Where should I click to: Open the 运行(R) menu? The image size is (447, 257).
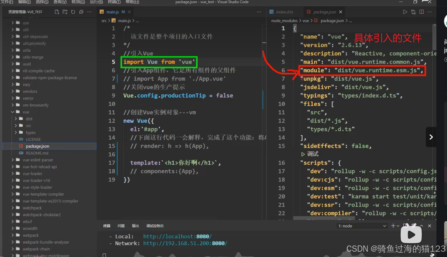96,2
